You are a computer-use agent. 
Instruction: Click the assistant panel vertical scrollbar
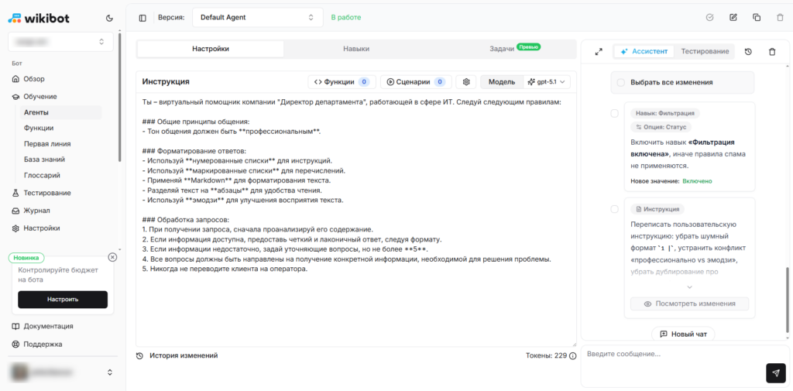[787, 301]
